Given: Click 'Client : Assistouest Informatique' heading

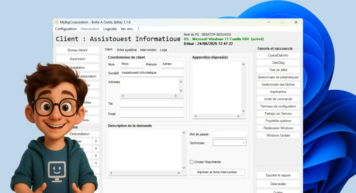Looking at the screenshot, I should pyautogui.click(x=118, y=39).
